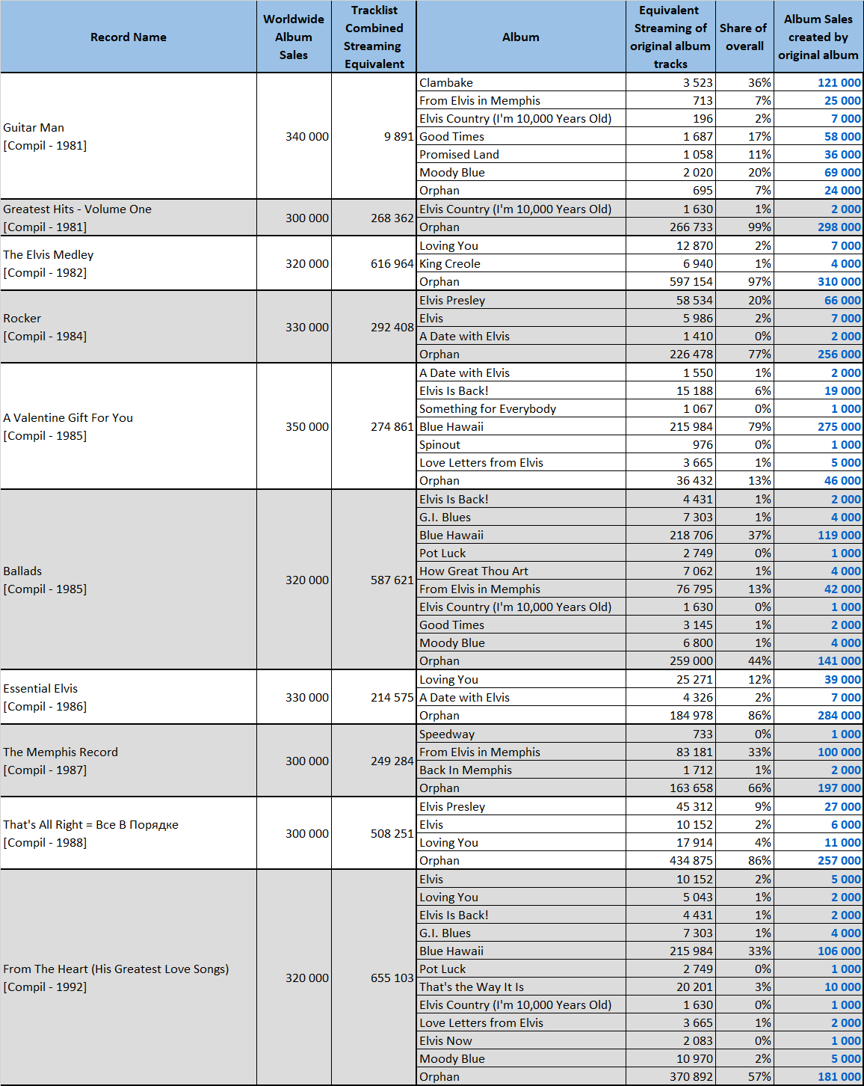Select the album sales value 257 000
The width and height of the screenshot is (864, 1086).
click(818, 860)
